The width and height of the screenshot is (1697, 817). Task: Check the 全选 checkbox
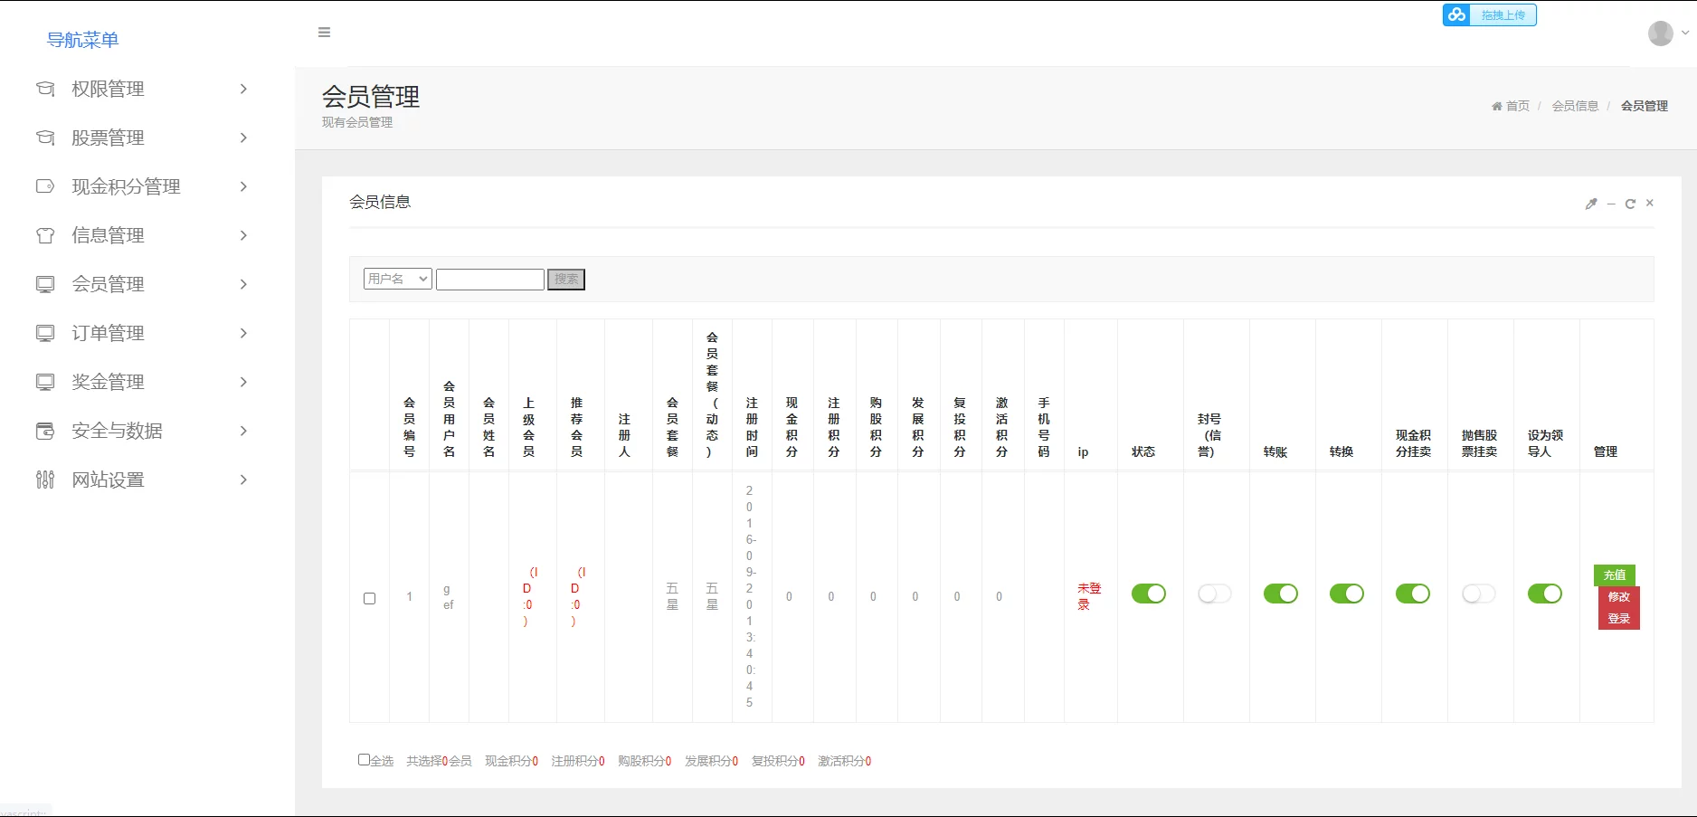click(364, 760)
